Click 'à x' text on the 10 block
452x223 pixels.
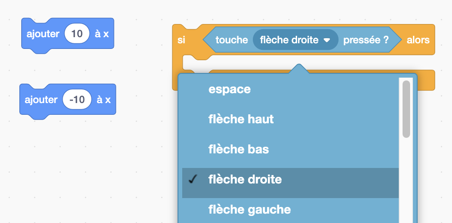click(x=102, y=34)
